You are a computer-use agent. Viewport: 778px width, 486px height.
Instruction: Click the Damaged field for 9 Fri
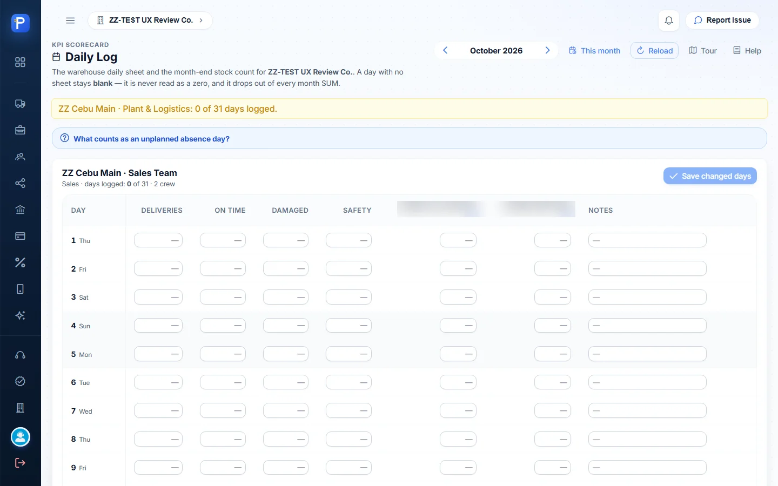286,468
